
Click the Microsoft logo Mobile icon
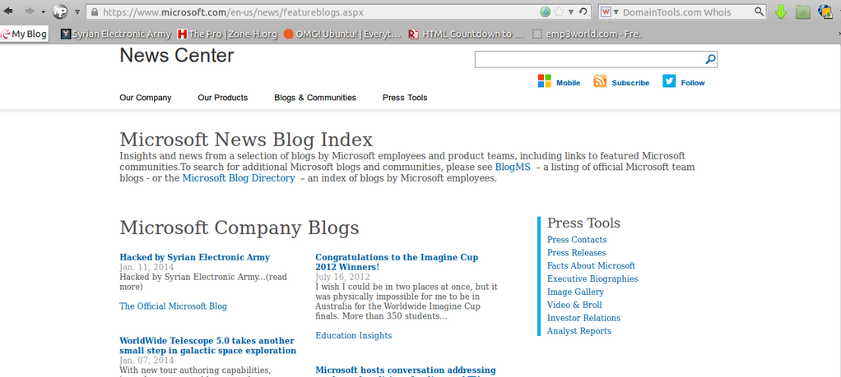click(x=545, y=80)
